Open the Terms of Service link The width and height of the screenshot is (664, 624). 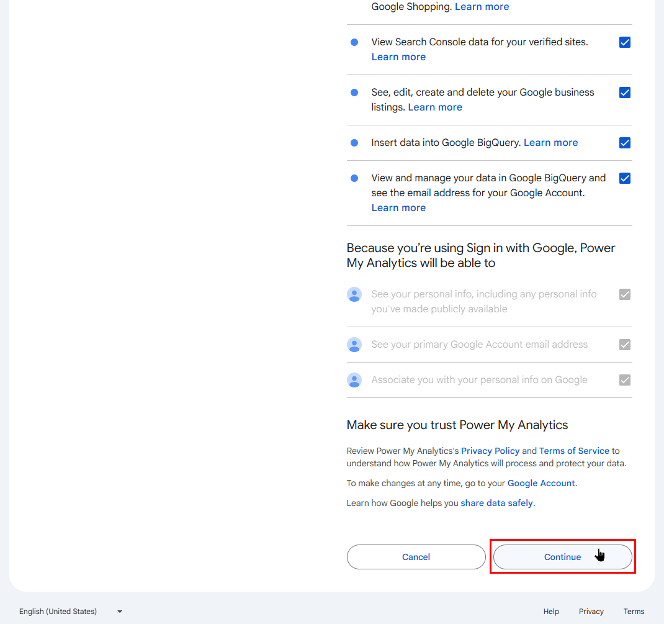574,451
